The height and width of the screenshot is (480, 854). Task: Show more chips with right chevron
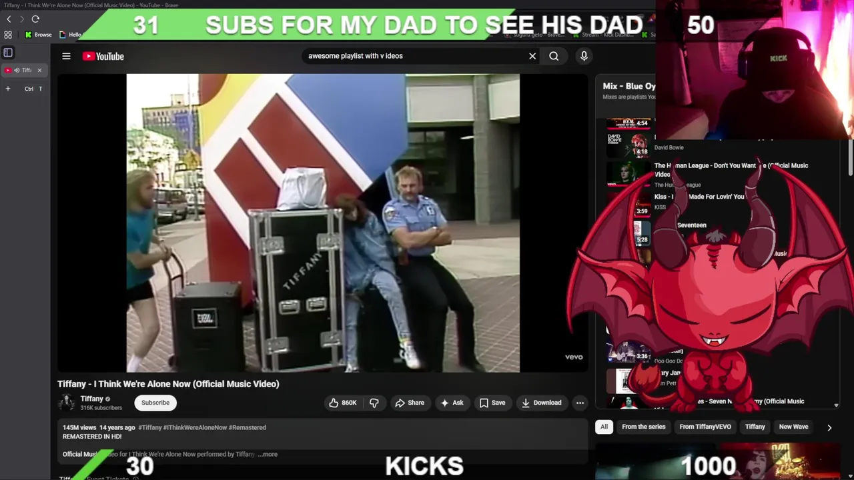tap(829, 427)
